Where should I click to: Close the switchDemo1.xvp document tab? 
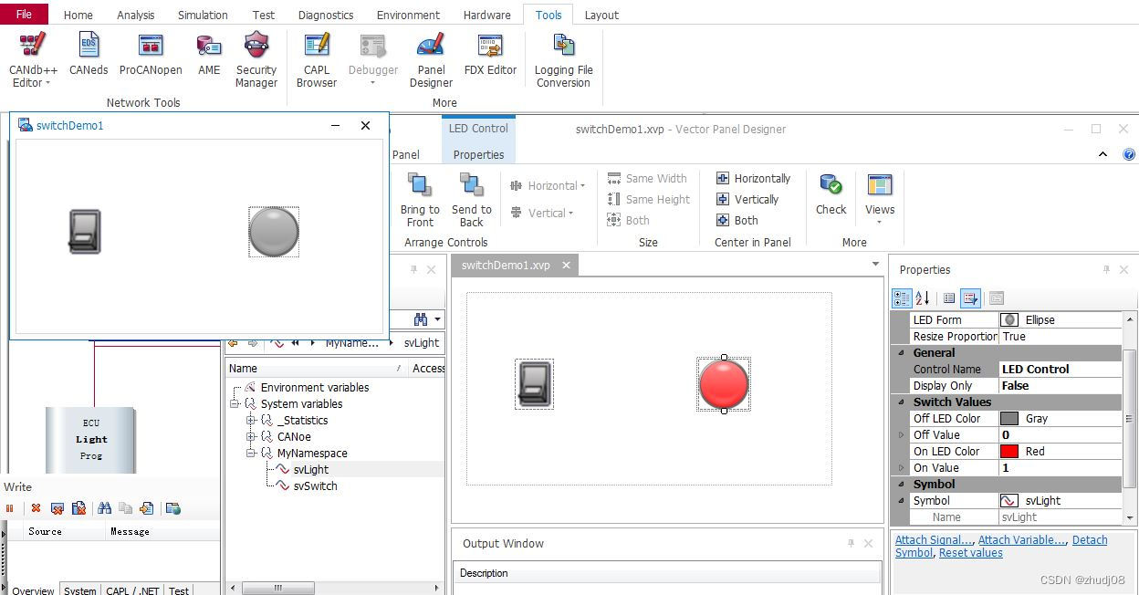click(x=566, y=265)
